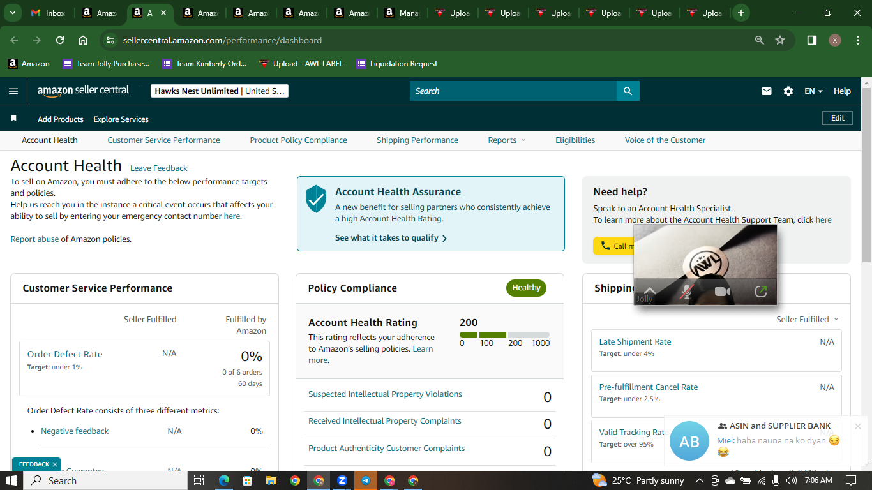Open the Voice of the Customer tab

click(665, 140)
